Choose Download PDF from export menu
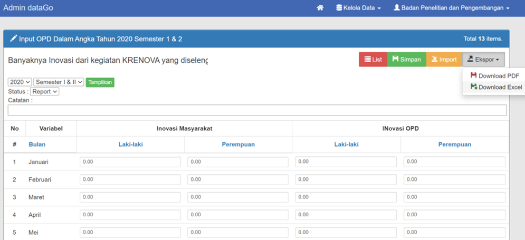Image resolution: width=525 pixels, height=240 pixels. tap(494, 76)
